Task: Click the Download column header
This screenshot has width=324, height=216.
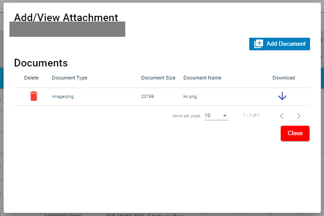Action: coord(283,78)
